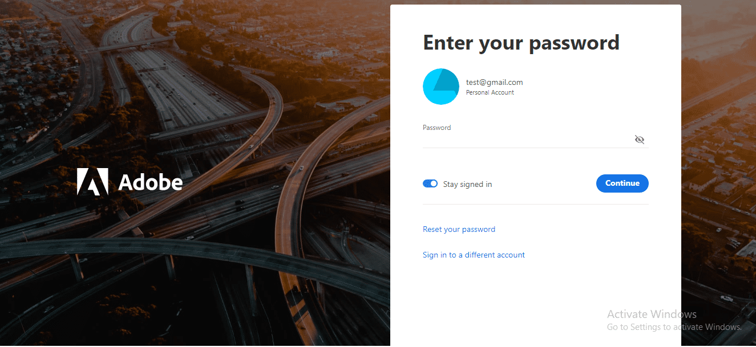Choose Sign in to a different account
Screen dimensions: 756x347
click(x=474, y=255)
